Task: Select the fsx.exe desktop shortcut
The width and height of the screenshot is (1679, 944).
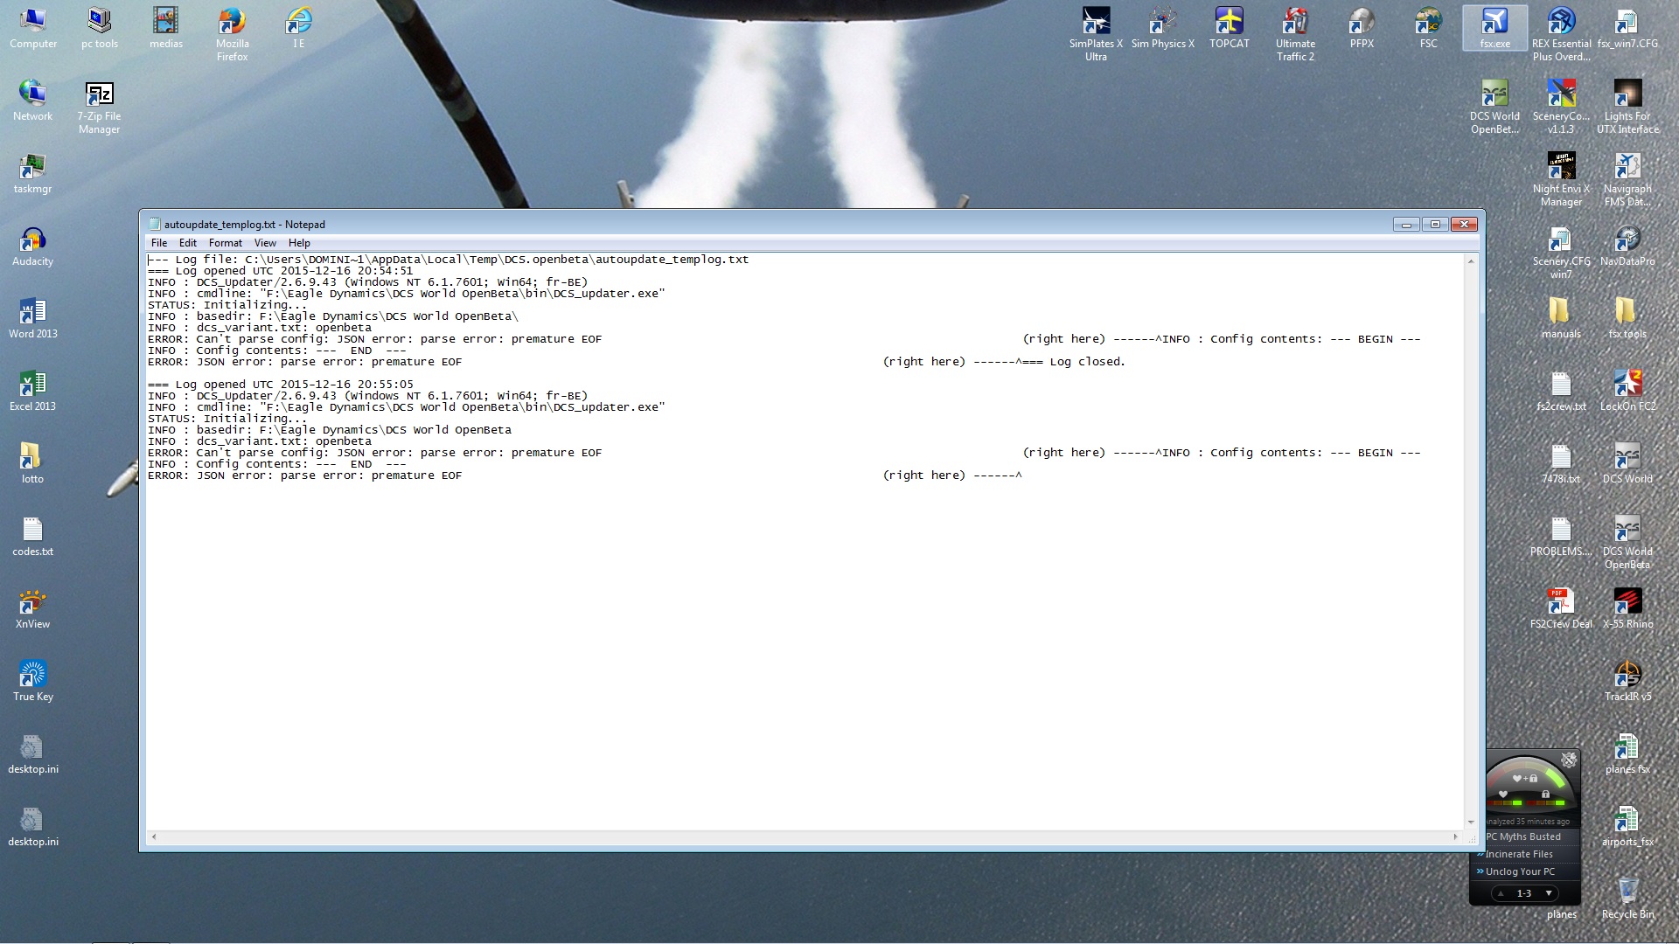Action: coord(1494,28)
